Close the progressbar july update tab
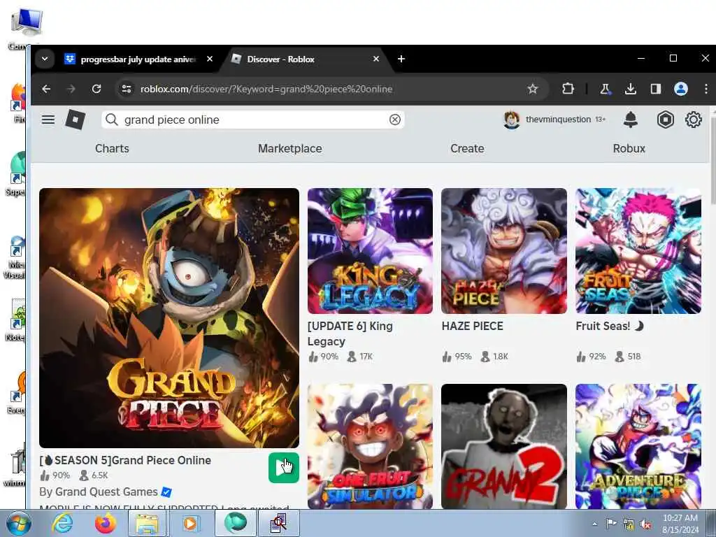The image size is (716, 537). click(210, 59)
